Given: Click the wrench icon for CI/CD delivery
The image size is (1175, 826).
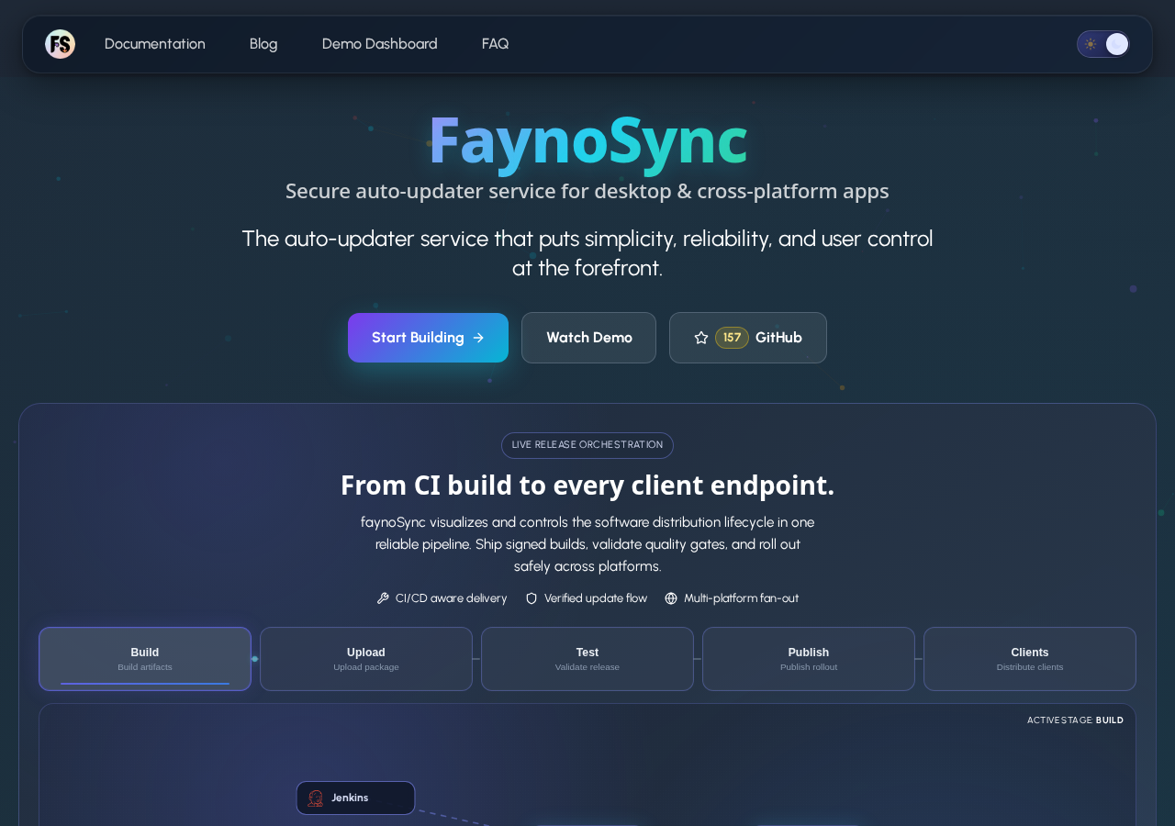Looking at the screenshot, I should 383,598.
